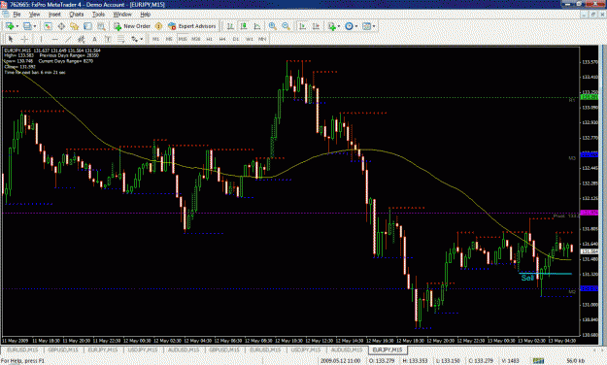Expand the Templates dropdown arrow
The height and width of the screenshot is (365, 607).
[x=374, y=26]
